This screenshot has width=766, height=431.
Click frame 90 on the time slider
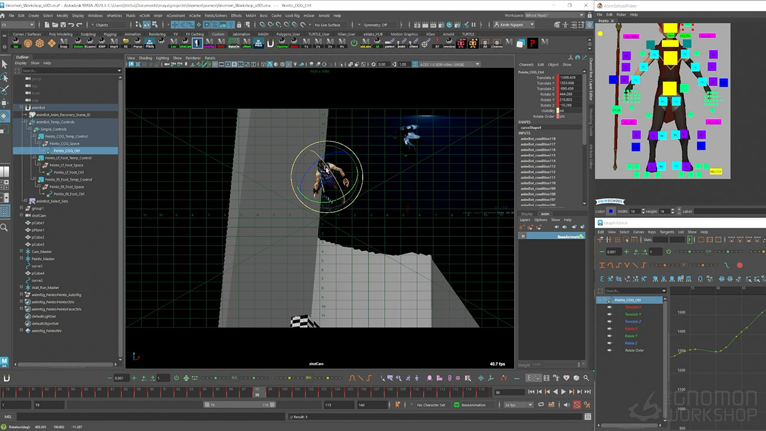(151, 393)
